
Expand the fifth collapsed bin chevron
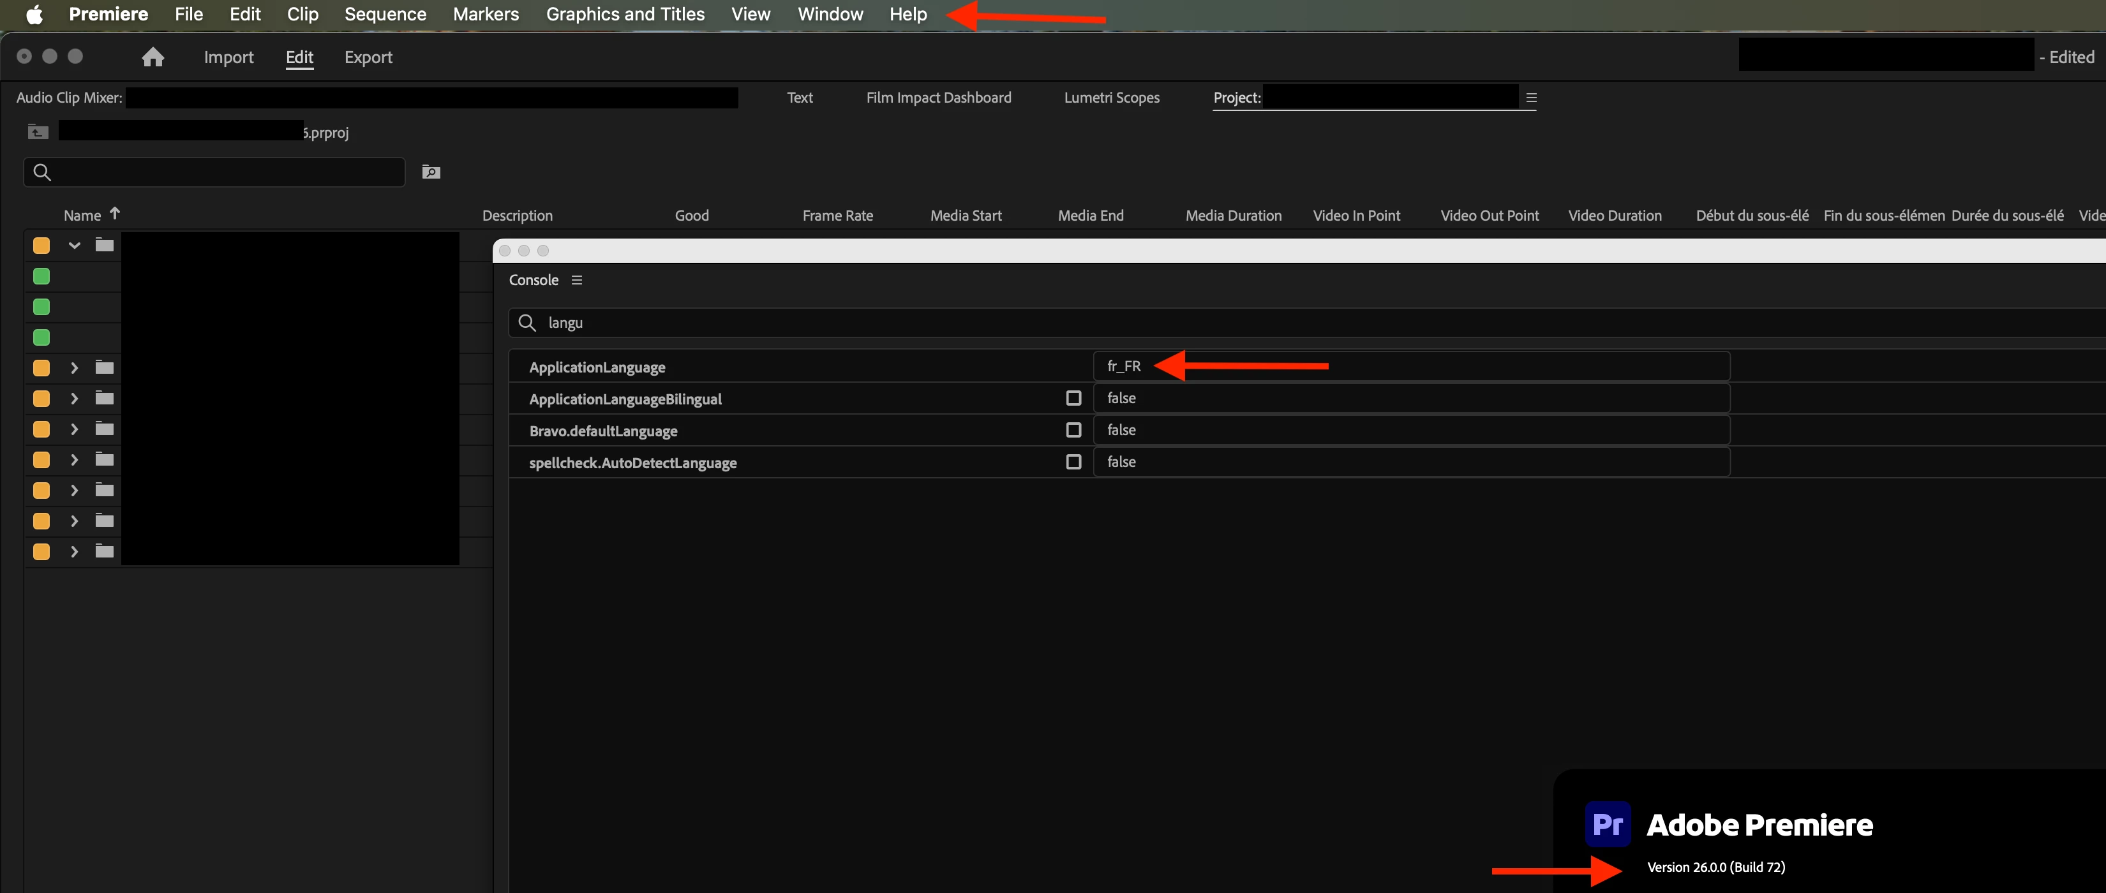(75, 491)
